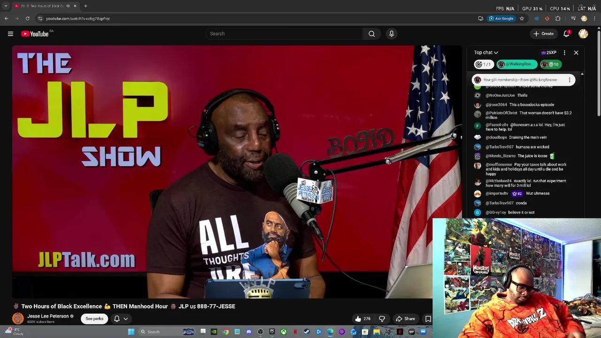
Task: Click chat user @GG-vy1oy
Action: (x=496, y=213)
